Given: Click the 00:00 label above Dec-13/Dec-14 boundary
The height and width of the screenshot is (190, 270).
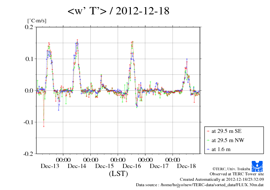Looking at the screenshot, I should point(63,160).
